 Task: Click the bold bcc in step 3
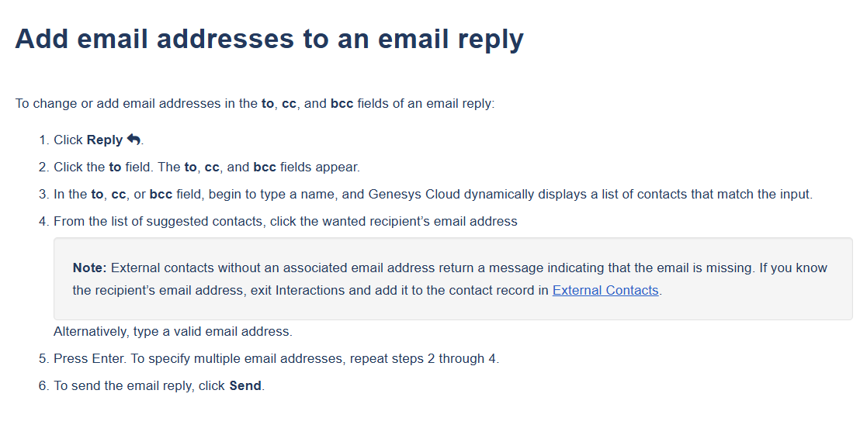tap(161, 195)
